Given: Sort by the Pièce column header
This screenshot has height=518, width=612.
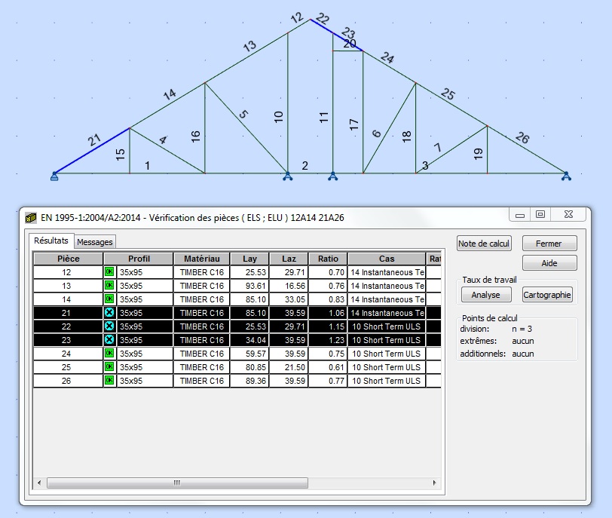Looking at the screenshot, I should [x=69, y=259].
